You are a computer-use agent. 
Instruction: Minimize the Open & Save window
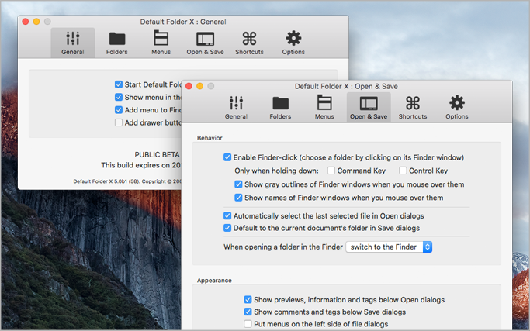[199, 86]
